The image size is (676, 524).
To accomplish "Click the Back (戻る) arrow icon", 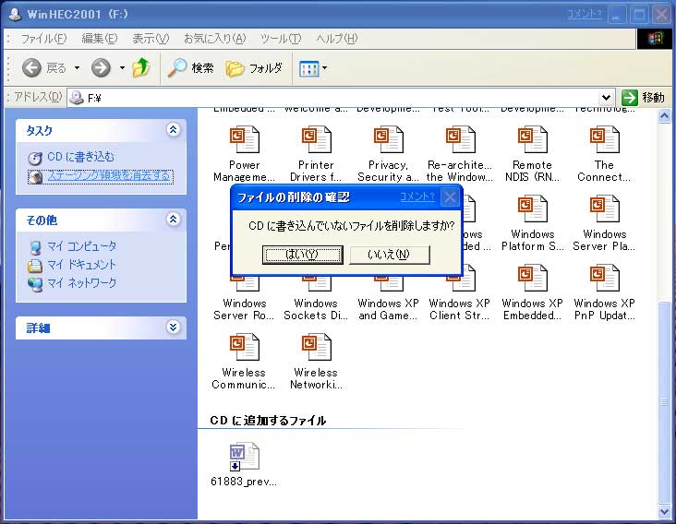I will pyautogui.click(x=31, y=68).
